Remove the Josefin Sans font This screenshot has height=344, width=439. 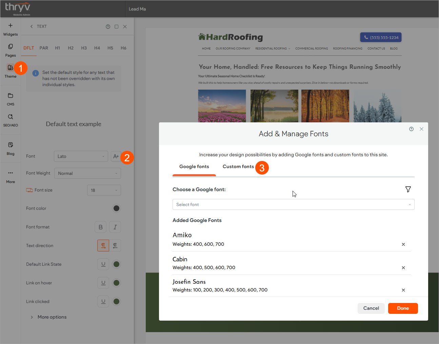coord(403,290)
